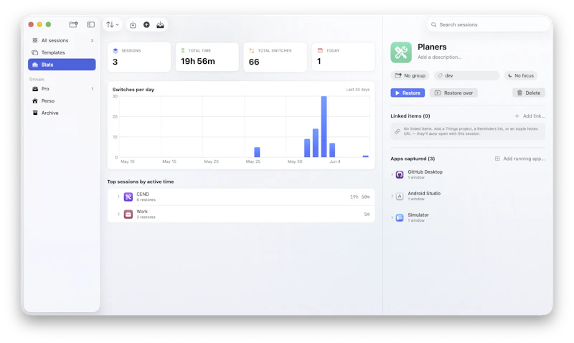Screen dimensions: 574x343
Task: Open the No group selector
Action: 410,75
